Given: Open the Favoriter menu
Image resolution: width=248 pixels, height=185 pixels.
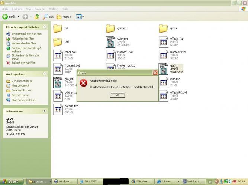Looking at the screenshot, I should click(x=40, y=9).
